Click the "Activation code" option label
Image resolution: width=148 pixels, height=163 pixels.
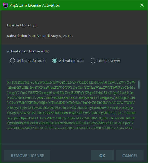click(72, 61)
